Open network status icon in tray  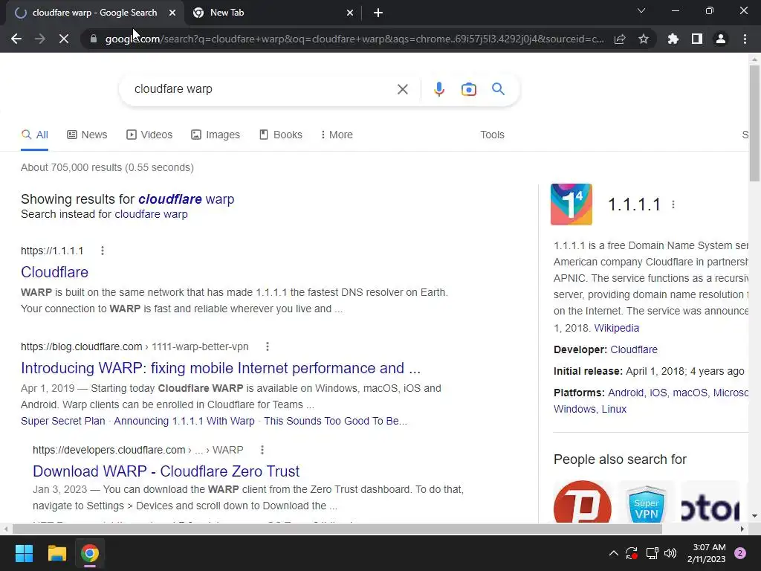(652, 553)
